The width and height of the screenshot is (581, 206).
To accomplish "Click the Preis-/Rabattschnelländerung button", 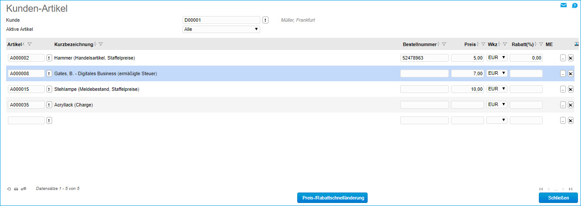I will tap(332, 198).
